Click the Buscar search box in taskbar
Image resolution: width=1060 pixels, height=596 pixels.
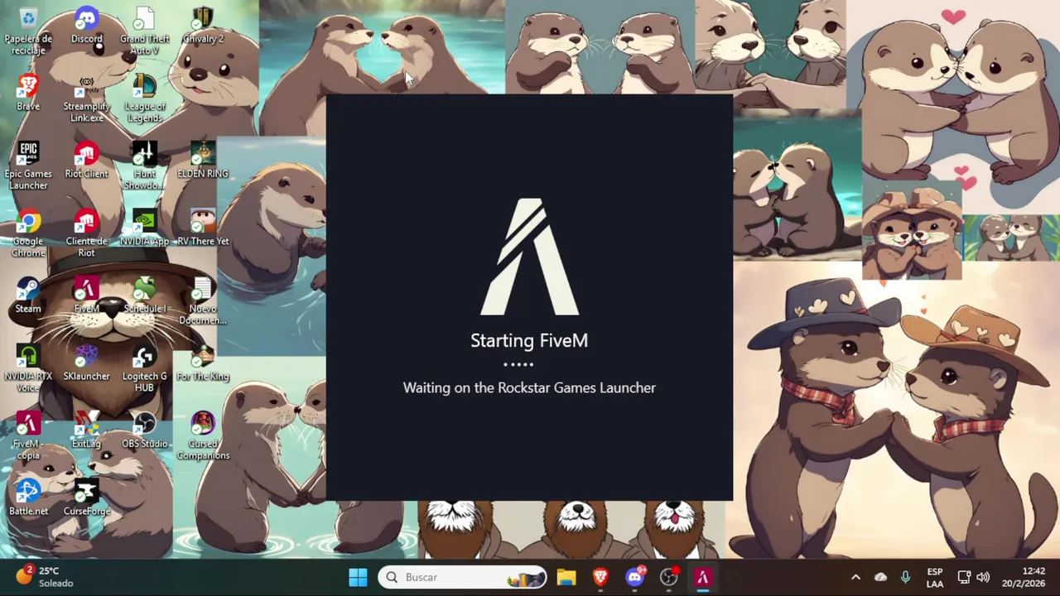pos(463,577)
